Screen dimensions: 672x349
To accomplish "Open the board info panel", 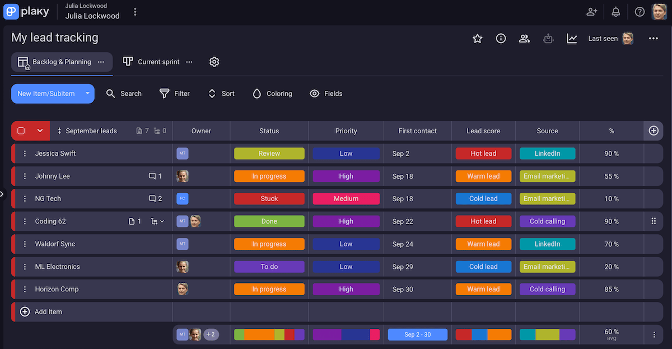I will tap(501, 39).
